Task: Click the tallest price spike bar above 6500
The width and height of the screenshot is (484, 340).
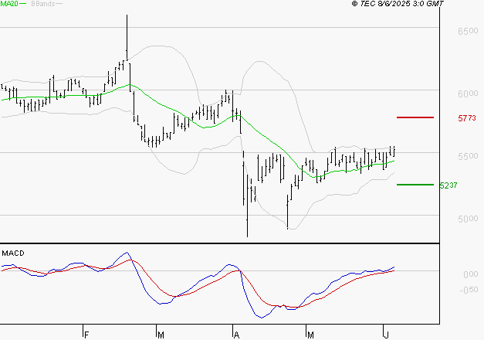Action: 127,35
